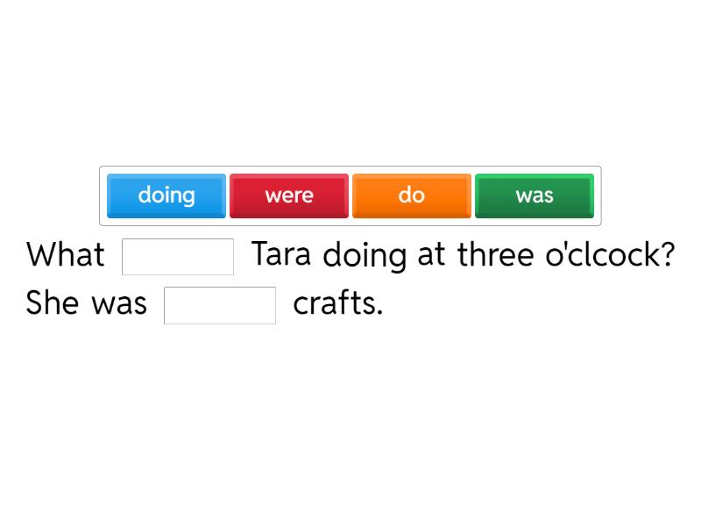Click the name "Tara" in the question

pos(283,255)
